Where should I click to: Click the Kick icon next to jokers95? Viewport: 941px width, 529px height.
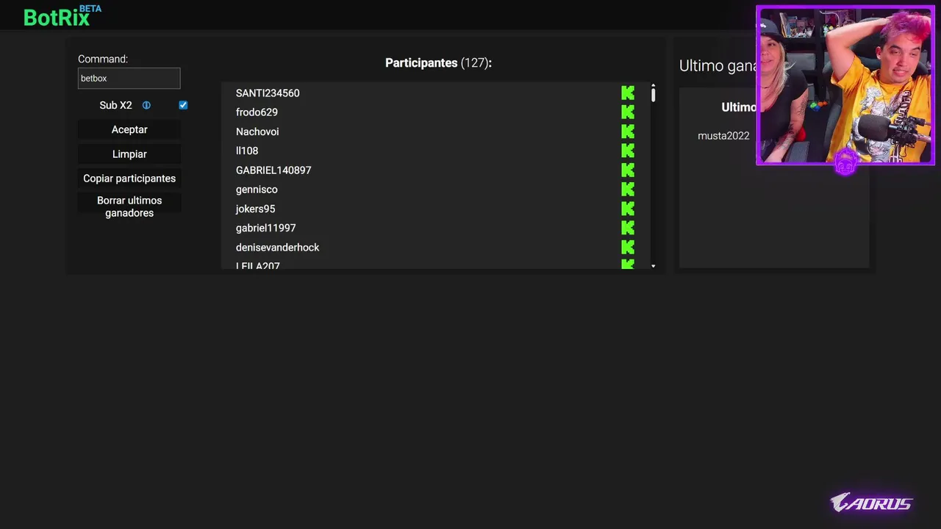click(x=627, y=209)
